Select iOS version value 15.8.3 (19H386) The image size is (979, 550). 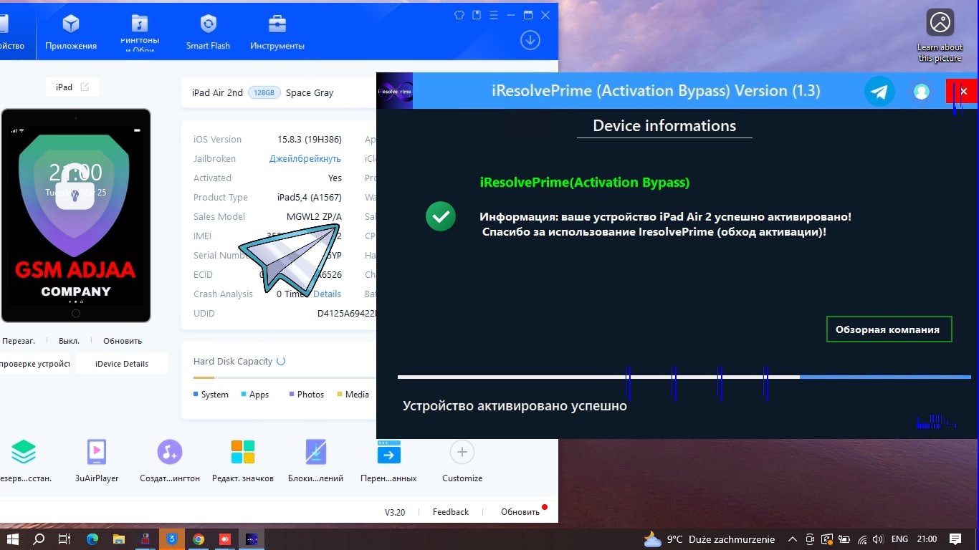tap(310, 140)
